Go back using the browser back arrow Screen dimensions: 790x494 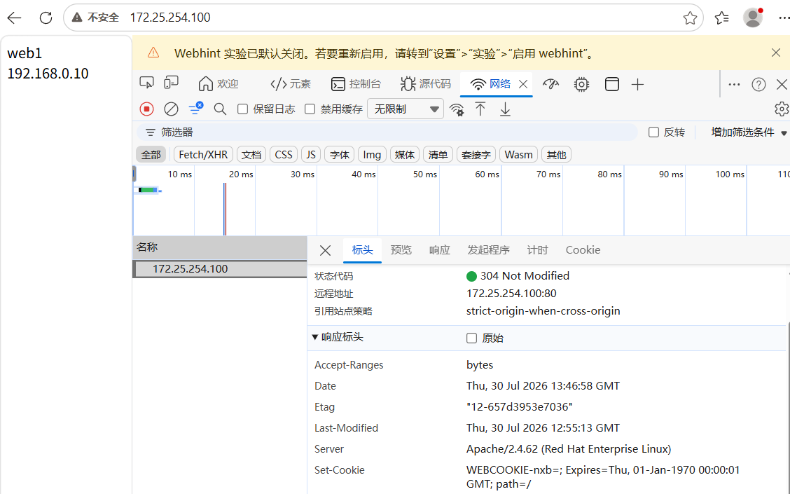(15, 18)
